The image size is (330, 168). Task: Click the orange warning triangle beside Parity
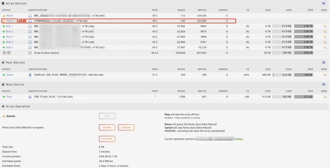[x=4, y=16]
